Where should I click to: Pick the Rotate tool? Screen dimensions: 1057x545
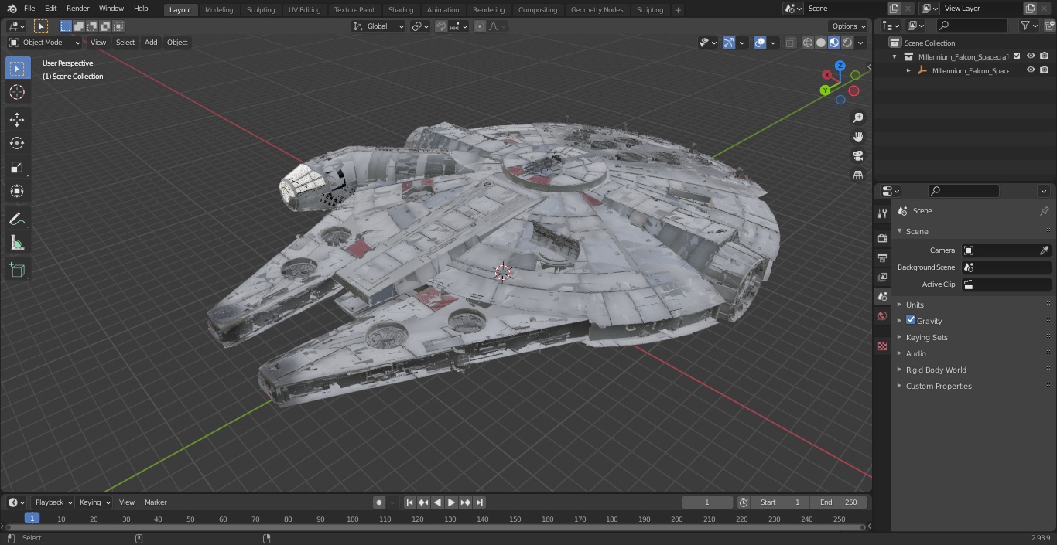pos(17,143)
